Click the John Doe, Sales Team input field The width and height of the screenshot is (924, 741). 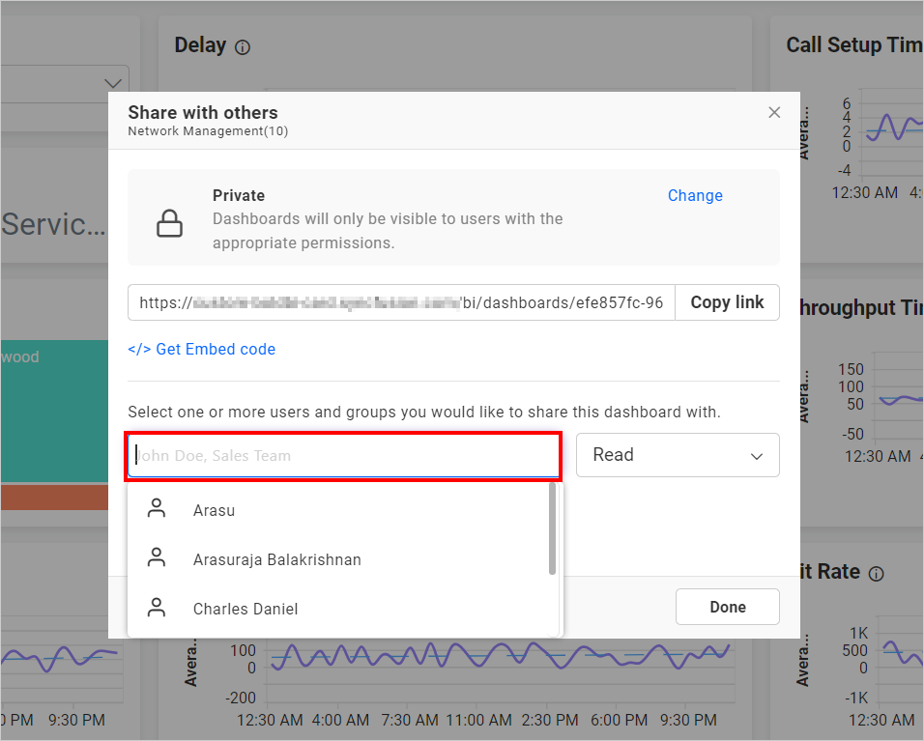[343, 455]
